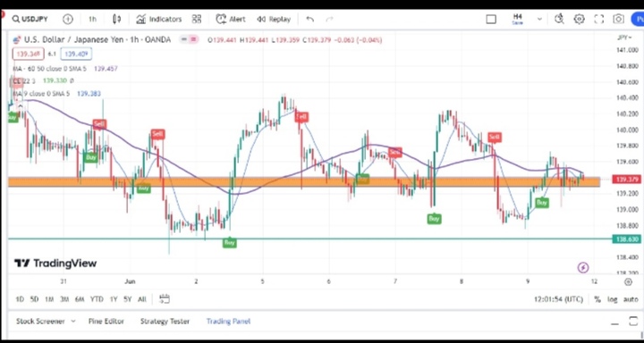
Task: Undo the last chart action
Action: tap(310, 19)
